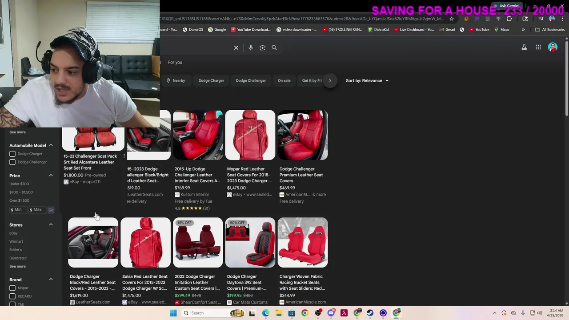569x320 pixels.
Task: Check the RECARO brand filter
Action: coord(12,296)
